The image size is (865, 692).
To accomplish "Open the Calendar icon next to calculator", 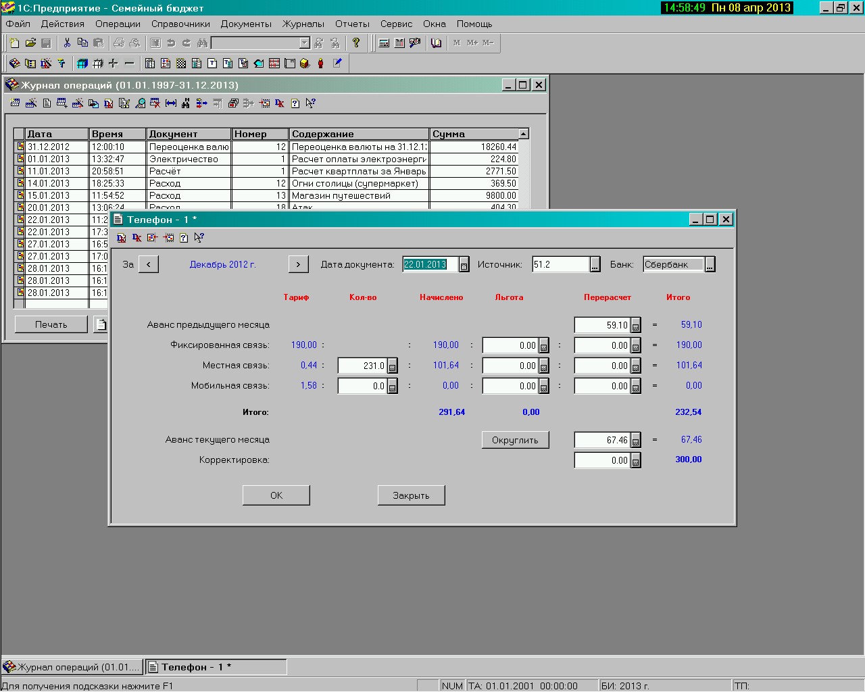I will coord(399,43).
